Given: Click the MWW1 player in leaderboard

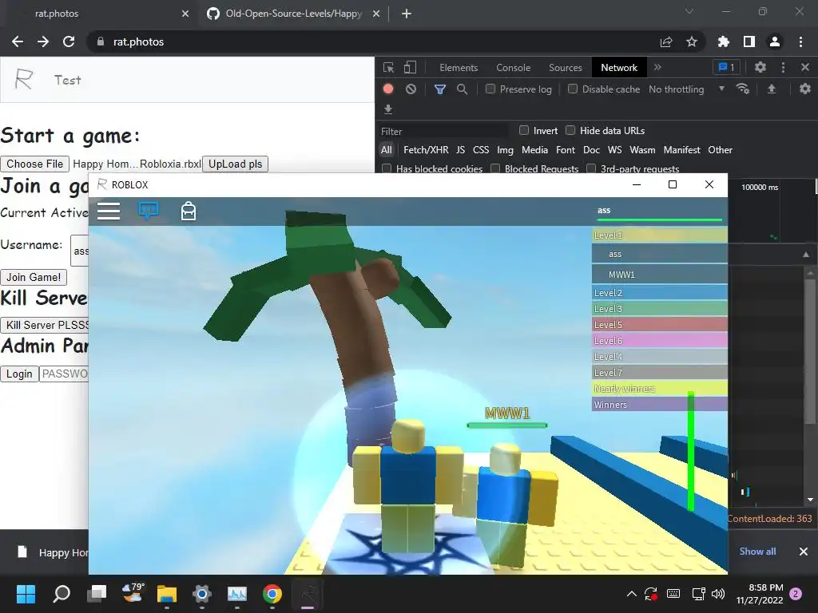Looking at the screenshot, I should click(x=659, y=275).
